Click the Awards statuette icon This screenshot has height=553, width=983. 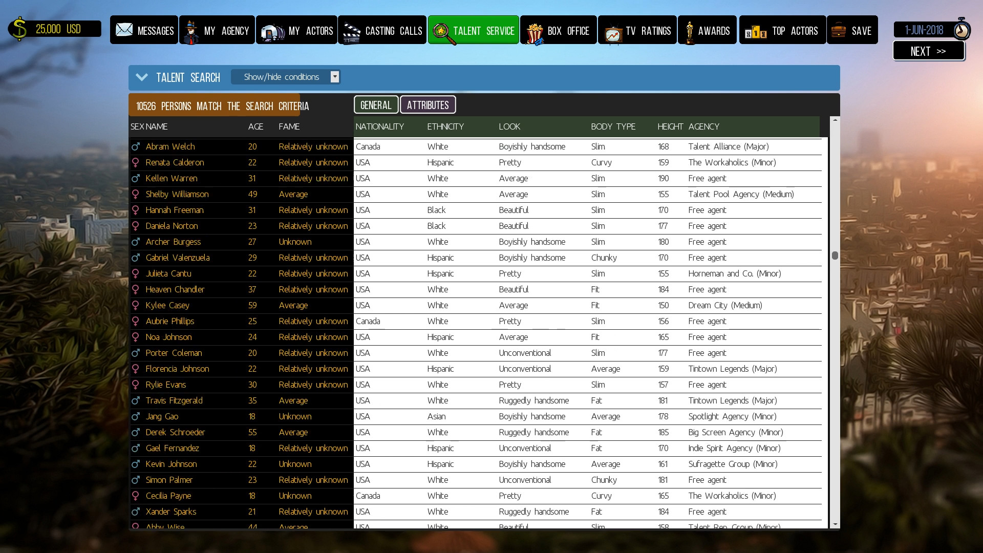coord(690,32)
